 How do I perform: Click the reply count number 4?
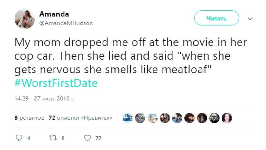(29, 138)
